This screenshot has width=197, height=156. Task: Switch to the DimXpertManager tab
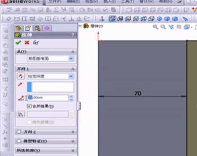coord(47,28)
